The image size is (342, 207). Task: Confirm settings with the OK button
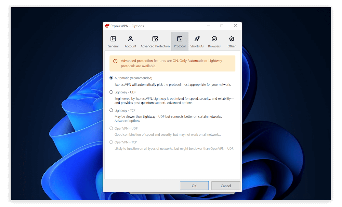[194, 186]
